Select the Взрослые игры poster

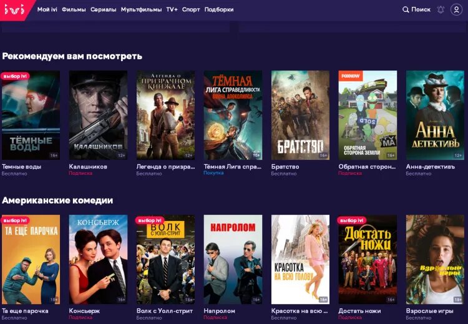point(435,259)
